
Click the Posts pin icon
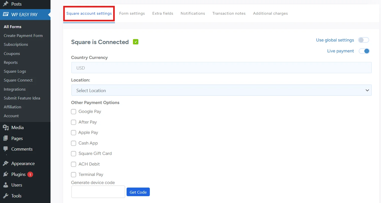coord(6,4)
